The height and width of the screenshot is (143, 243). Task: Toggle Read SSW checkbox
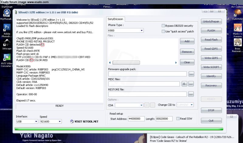click(178, 119)
